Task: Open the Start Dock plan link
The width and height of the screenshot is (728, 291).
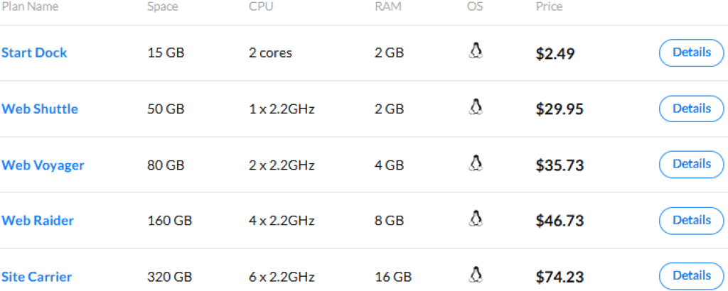Action: coord(34,53)
